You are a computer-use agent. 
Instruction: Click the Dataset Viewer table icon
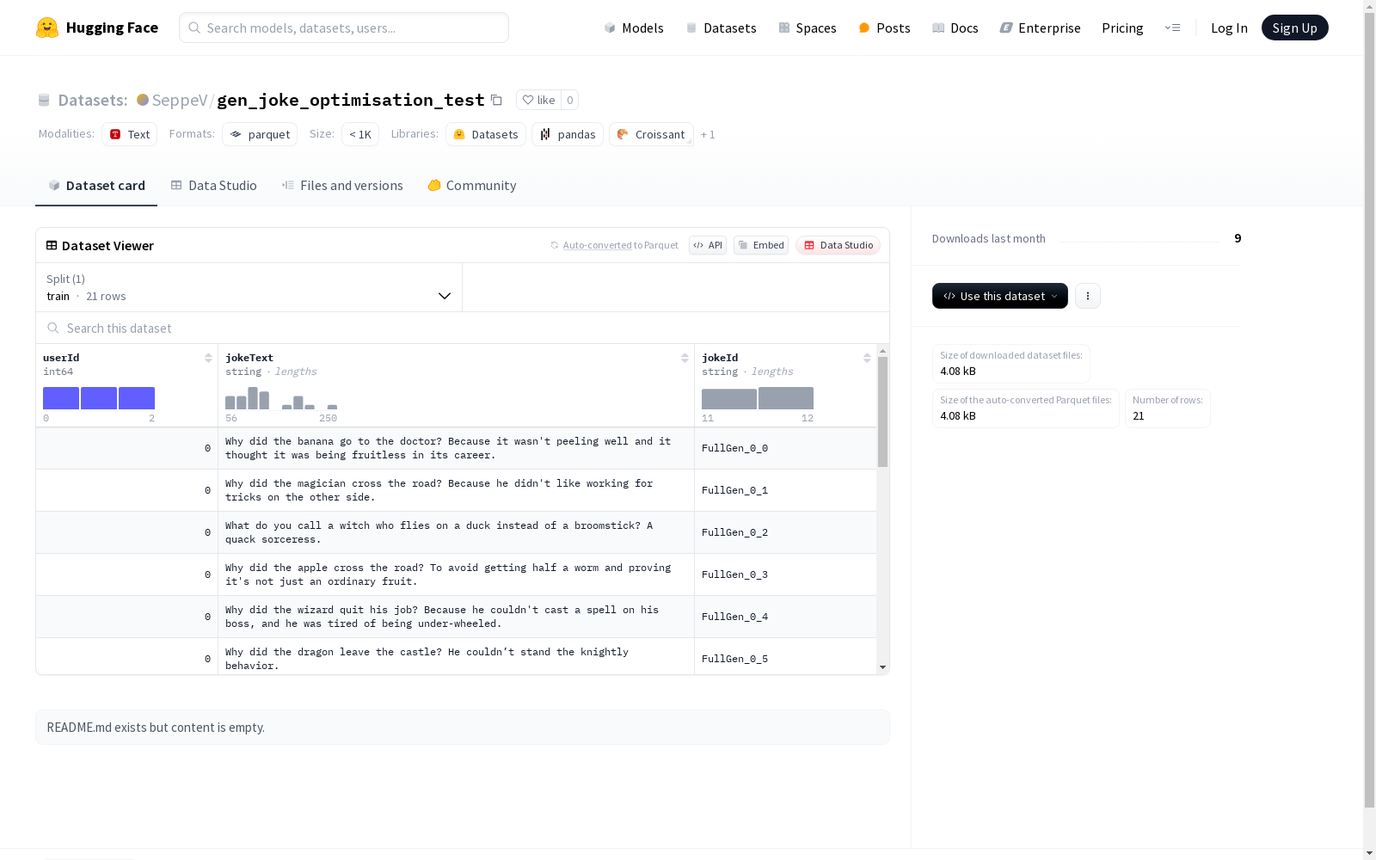(52, 245)
